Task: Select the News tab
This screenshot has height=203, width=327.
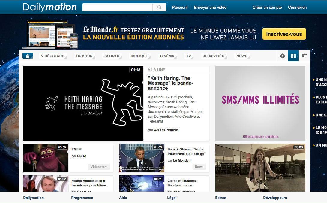Action: tap(242, 56)
